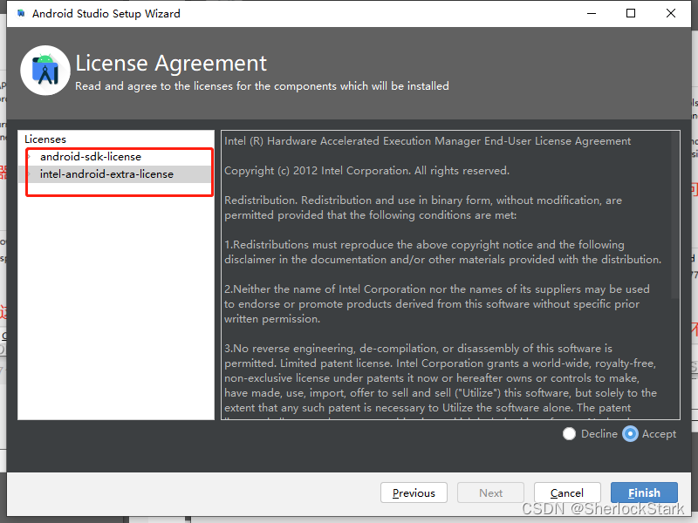Minimize the Setup Wizard window

tap(592, 13)
